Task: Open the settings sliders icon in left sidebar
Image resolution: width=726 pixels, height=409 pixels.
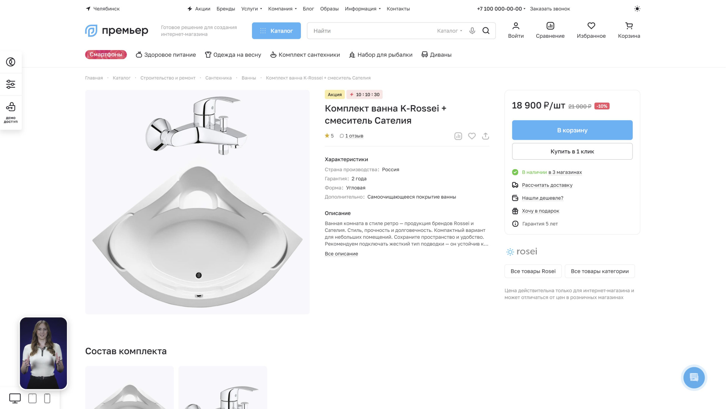Action: coord(11,84)
